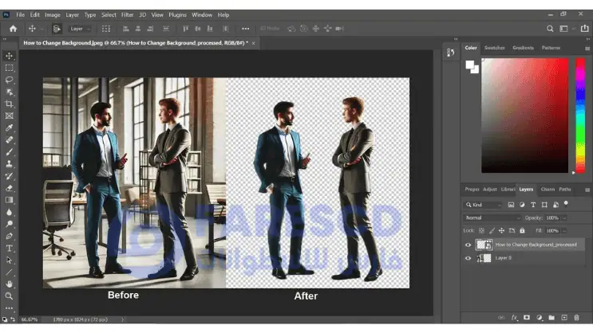The height and width of the screenshot is (333, 593).
Task: Click the Share export icon top right
Action: 585,29
